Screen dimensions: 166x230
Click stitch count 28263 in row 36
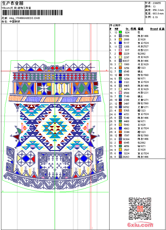(x=126, y=157)
